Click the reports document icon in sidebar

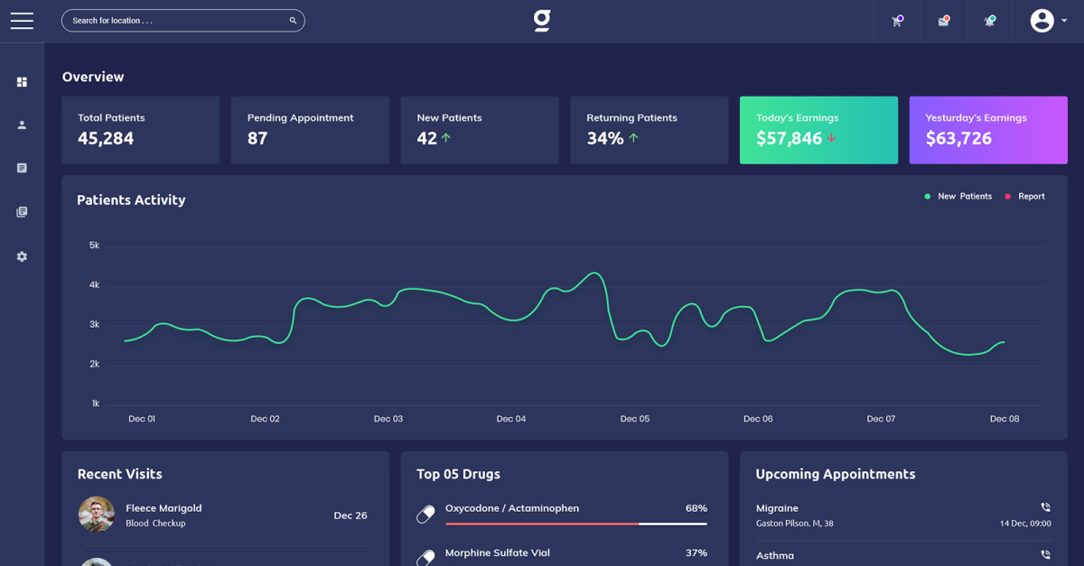pos(22,168)
